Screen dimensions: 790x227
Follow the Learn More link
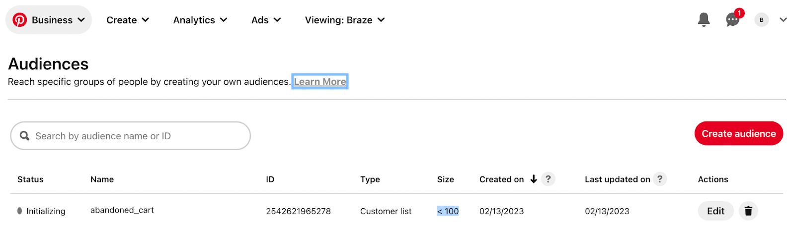320,82
